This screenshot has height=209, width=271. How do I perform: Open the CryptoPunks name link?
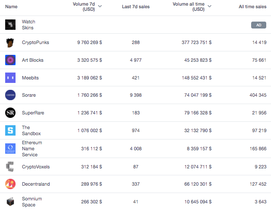point(36,43)
